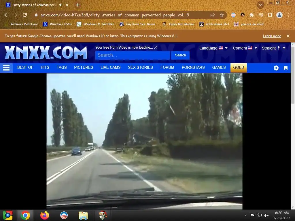Expand the Language dropdown
This screenshot has height=221, width=295.
tap(213, 48)
